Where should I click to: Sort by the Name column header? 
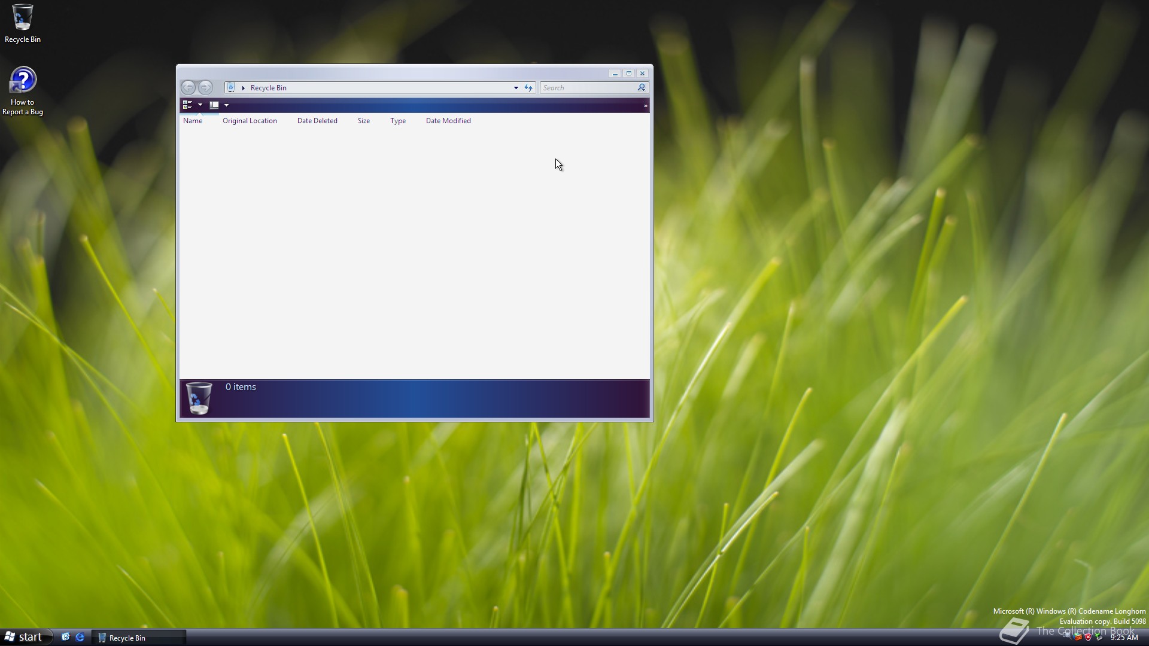point(193,121)
